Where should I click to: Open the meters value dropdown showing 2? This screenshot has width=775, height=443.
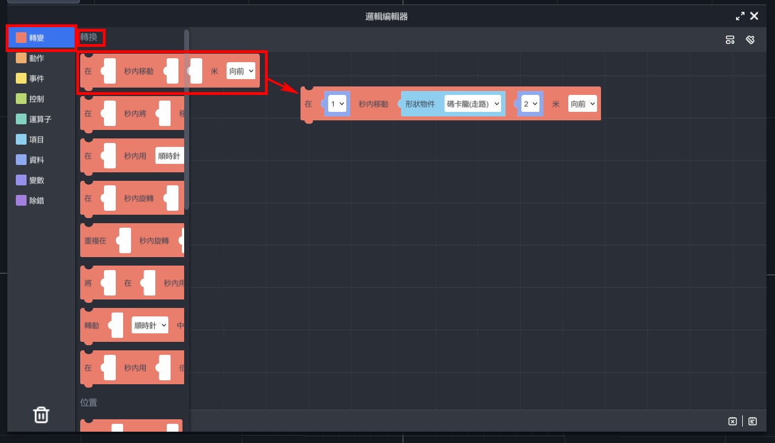click(530, 104)
